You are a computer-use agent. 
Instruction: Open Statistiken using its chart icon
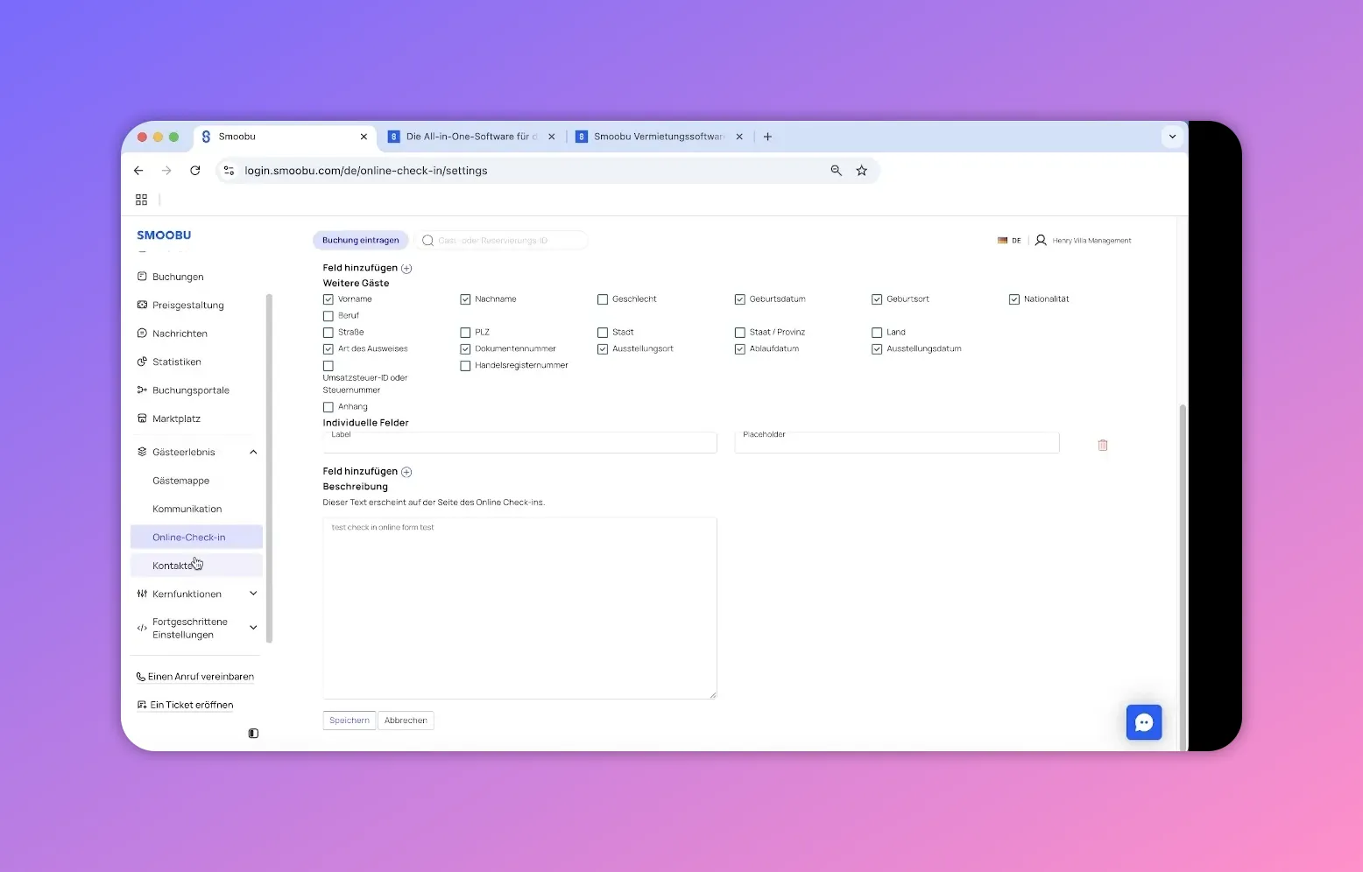tap(142, 362)
